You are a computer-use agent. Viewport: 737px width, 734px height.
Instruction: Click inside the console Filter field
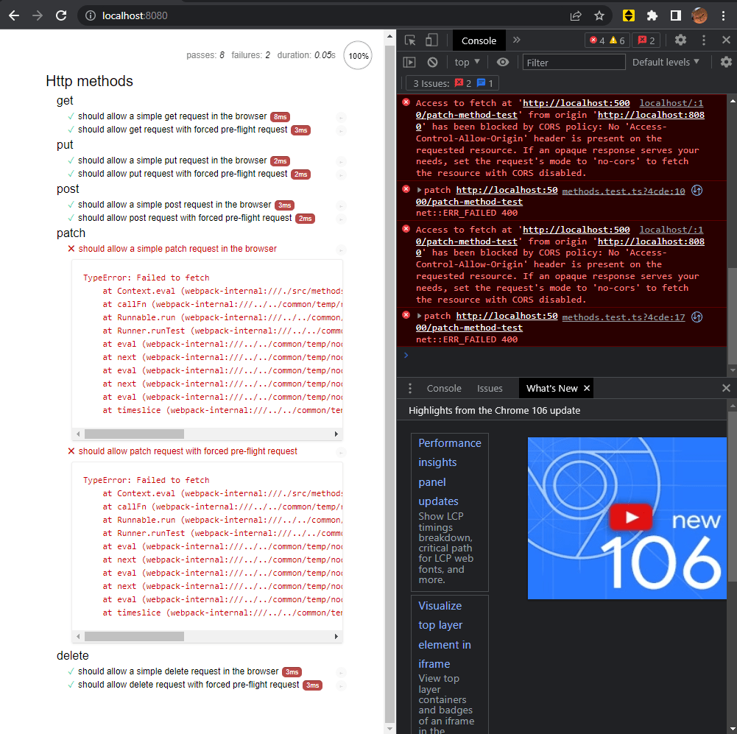click(574, 62)
